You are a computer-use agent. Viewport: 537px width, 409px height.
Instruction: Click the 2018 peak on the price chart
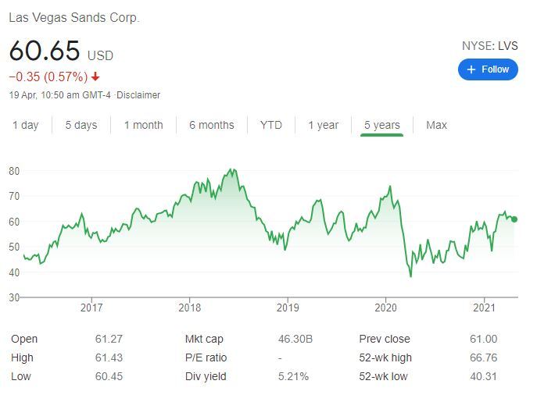click(x=230, y=169)
